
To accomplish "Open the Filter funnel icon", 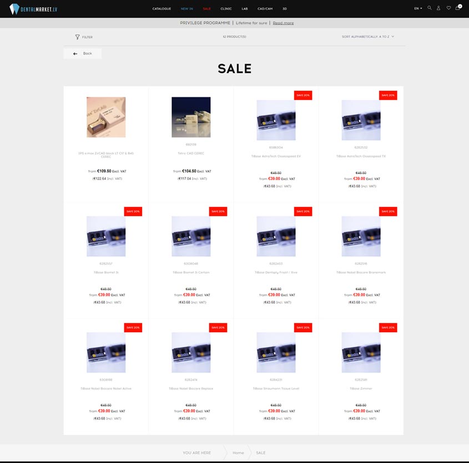I will click(x=78, y=37).
